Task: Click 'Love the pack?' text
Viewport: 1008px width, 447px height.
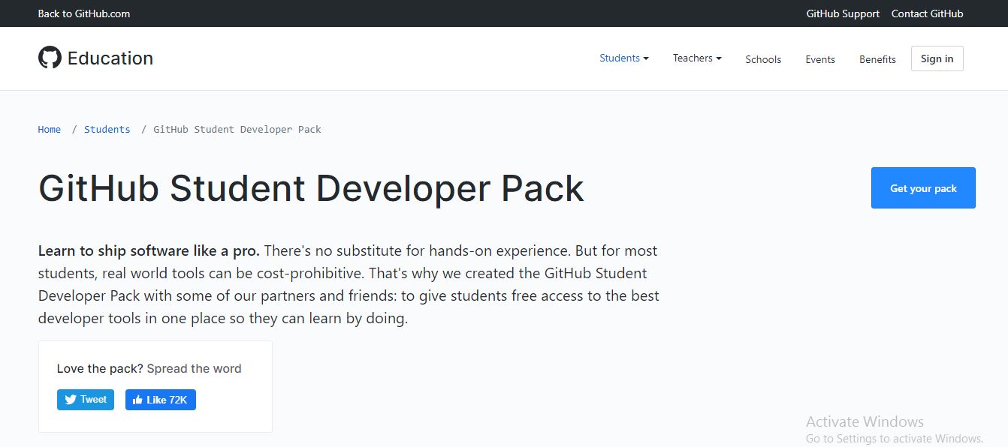Action: (100, 368)
